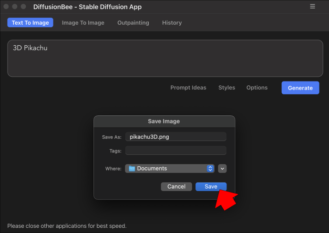Open the Outpainting tab
Viewport: 329px width, 233px height.
[133, 23]
